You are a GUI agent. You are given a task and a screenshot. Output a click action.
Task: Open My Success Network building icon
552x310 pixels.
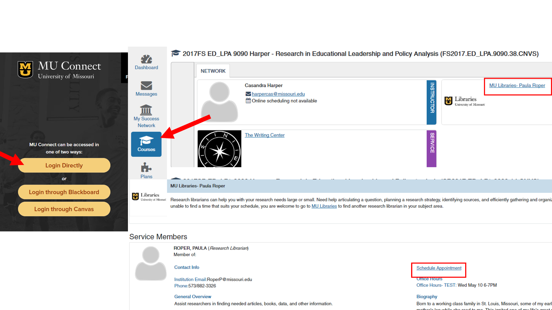[x=146, y=110]
